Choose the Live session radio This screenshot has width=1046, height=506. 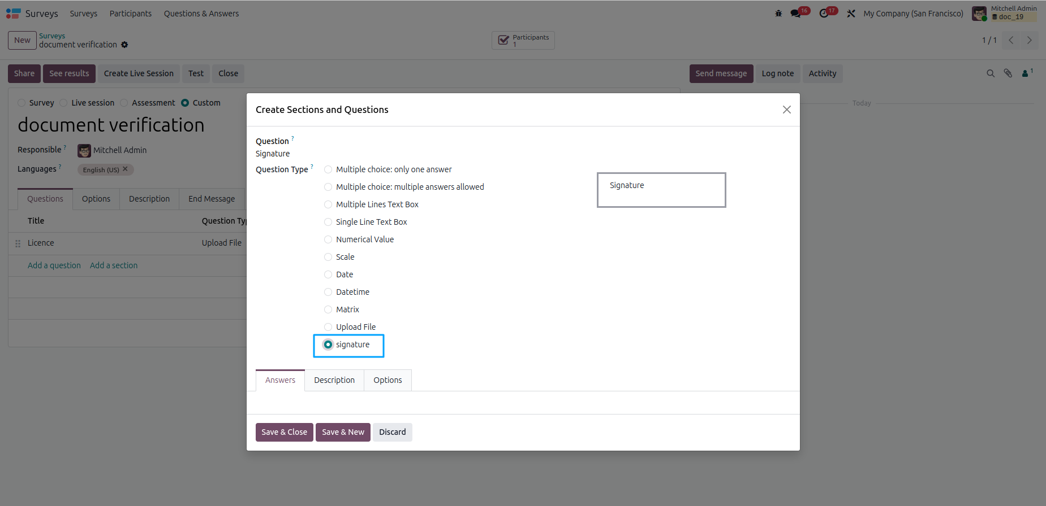[63, 103]
